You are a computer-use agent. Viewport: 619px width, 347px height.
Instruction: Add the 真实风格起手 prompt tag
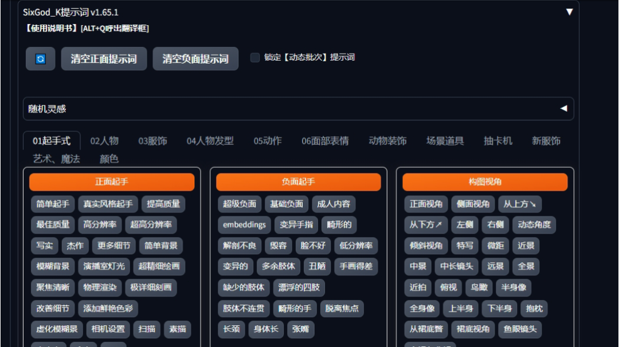pos(108,204)
